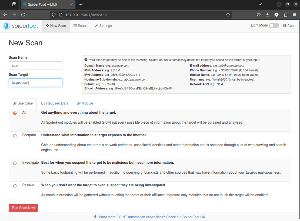Select the Footprint use case radio button

(15, 136)
